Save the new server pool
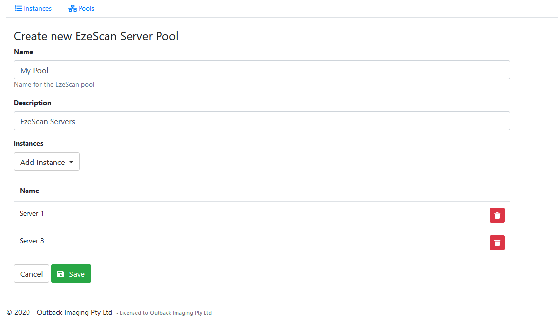The image size is (558, 327). [x=71, y=273]
